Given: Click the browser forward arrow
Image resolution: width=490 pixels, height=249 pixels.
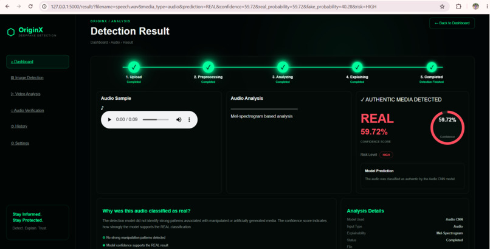Looking at the screenshot, I should pos(19,6).
